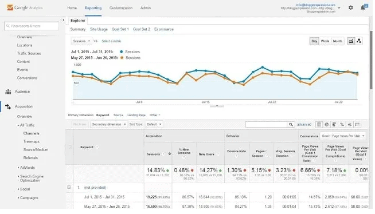Choose Landing Page as primary dimension
375x214 pixels.
[136, 115]
